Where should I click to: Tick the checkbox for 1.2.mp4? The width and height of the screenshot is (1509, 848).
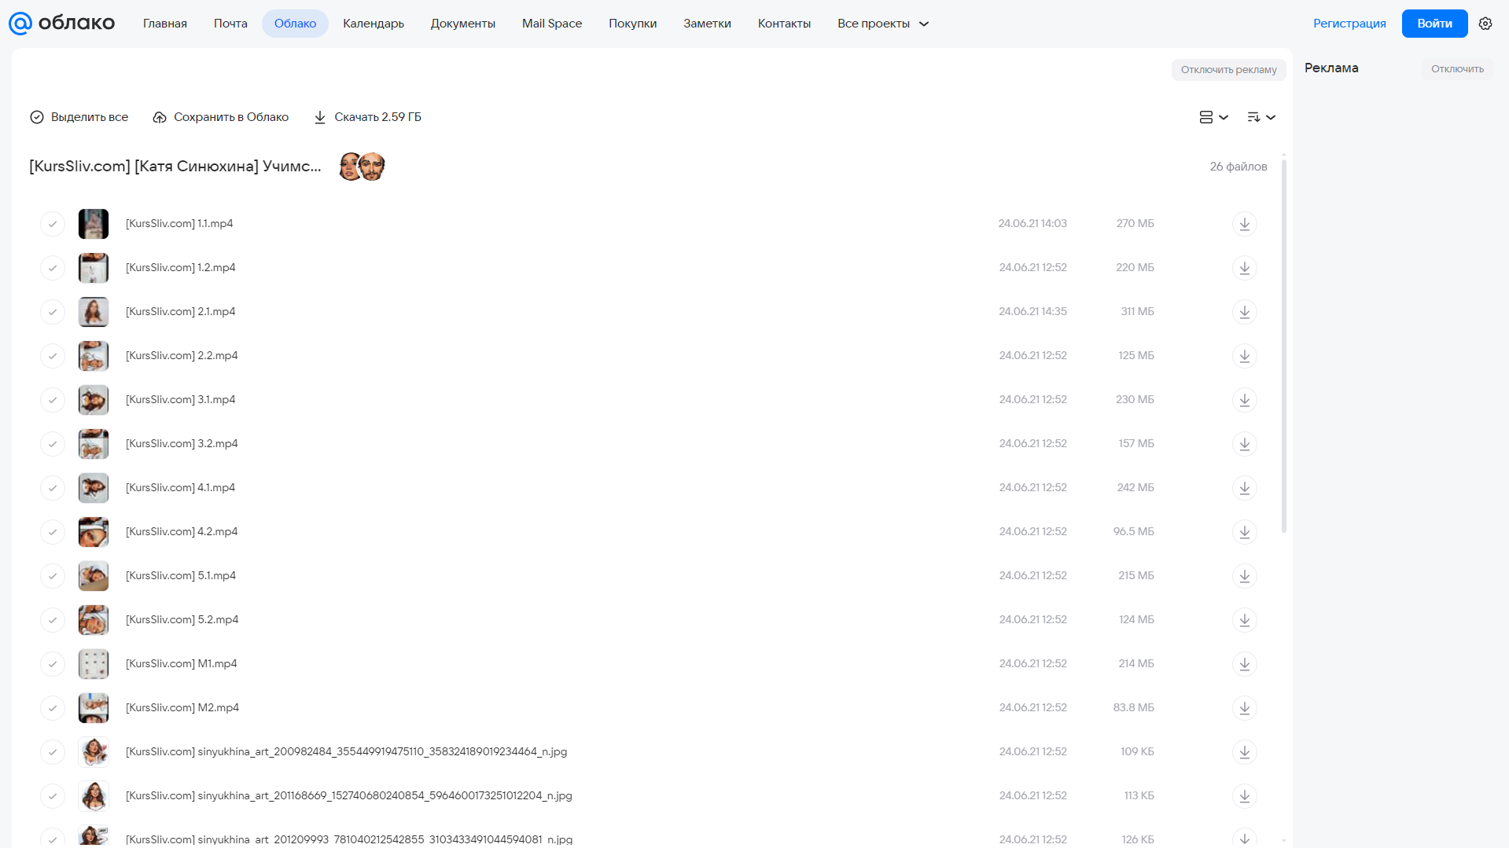coord(53,268)
